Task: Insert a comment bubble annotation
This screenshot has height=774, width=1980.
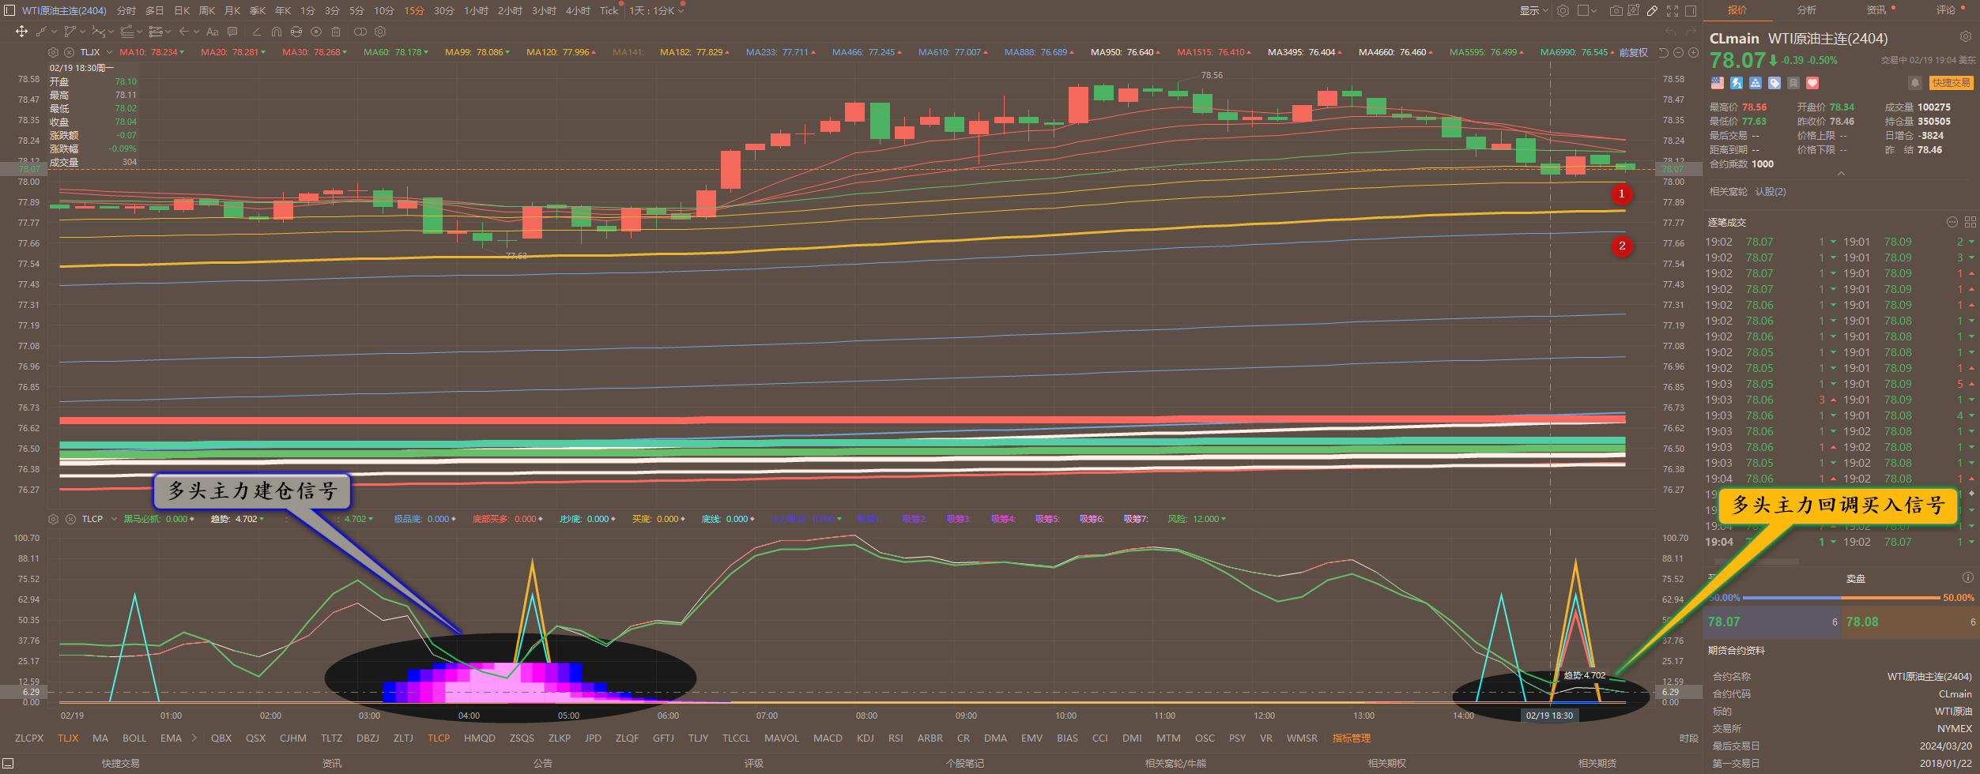Action: (x=232, y=32)
